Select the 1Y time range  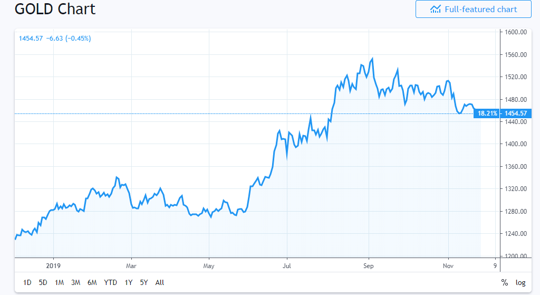pyautogui.click(x=129, y=282)
